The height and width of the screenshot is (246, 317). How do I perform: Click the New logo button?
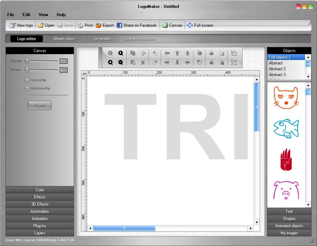click(21, 25)
